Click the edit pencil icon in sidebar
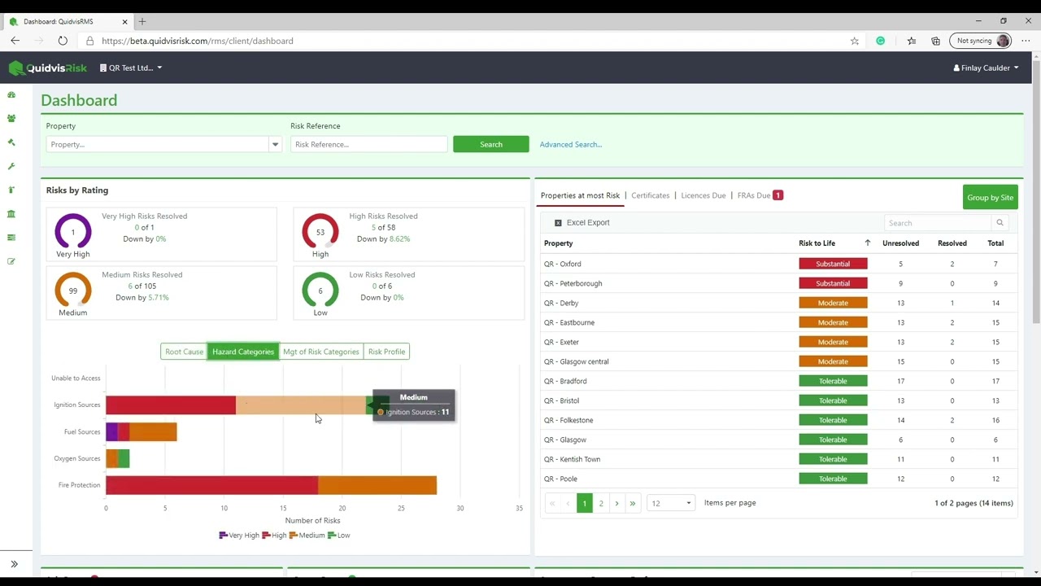The image size is (1041, 586). (x=11, y=261)
